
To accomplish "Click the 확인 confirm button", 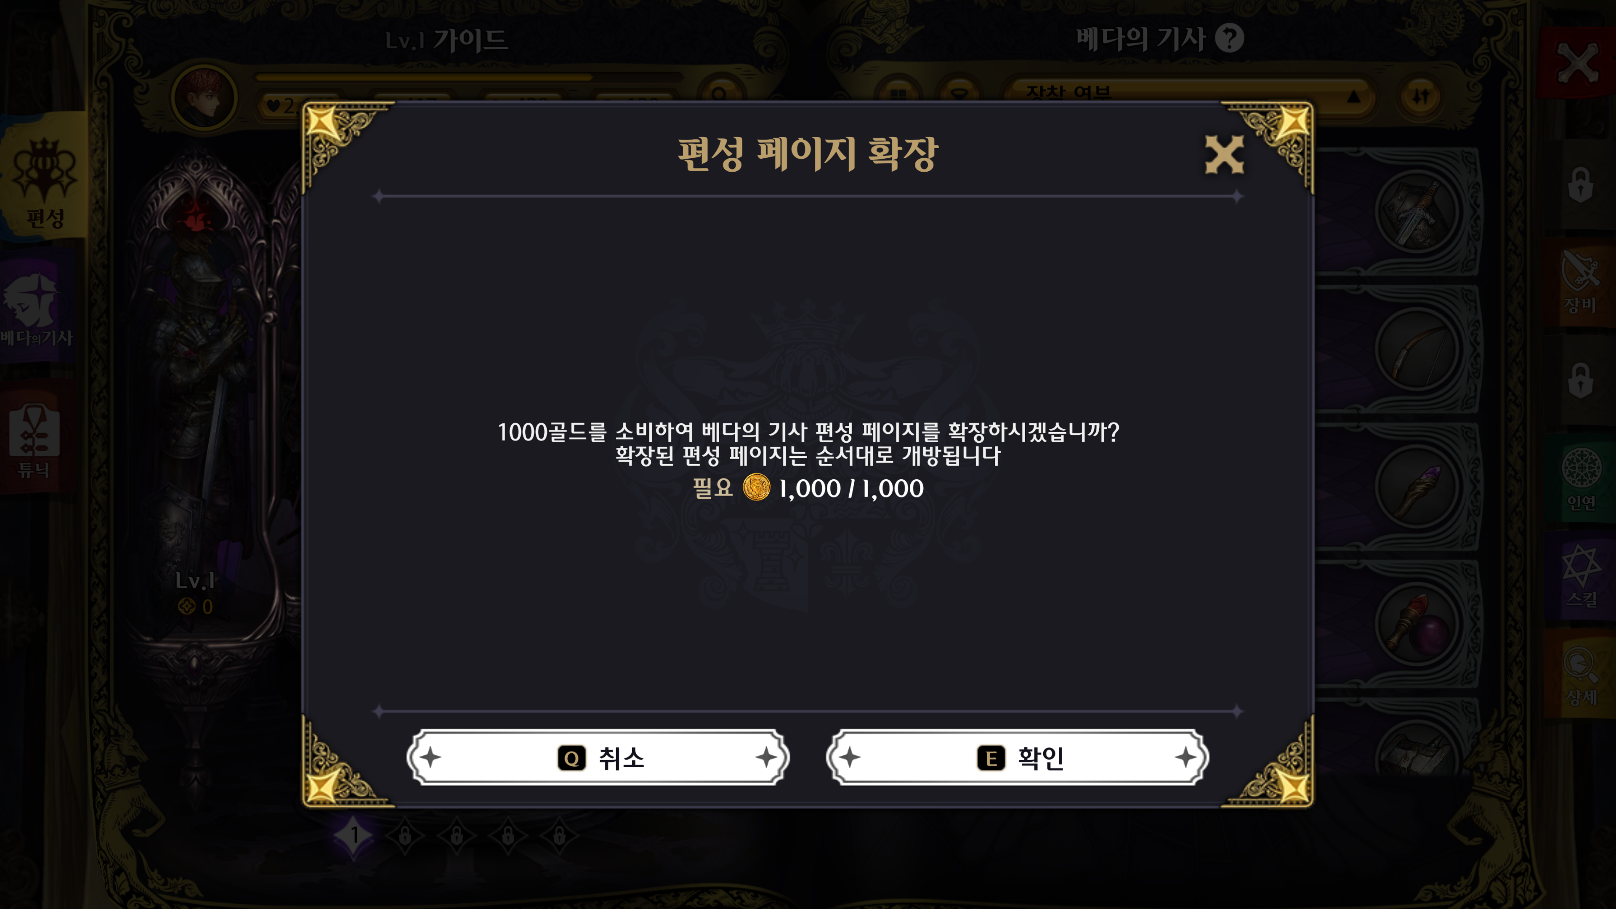I will [1017, 758].
